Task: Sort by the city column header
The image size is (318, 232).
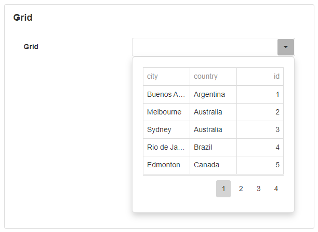Action: pos(166,76)
